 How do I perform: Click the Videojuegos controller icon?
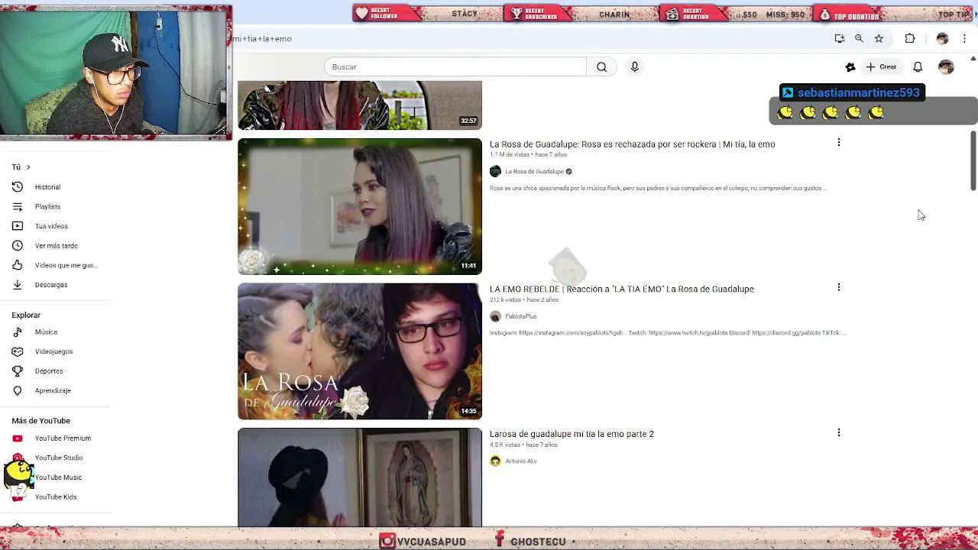click(x=18, y=351)
